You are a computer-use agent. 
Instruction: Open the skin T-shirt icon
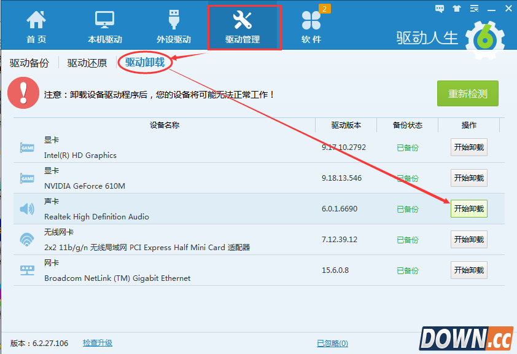(456, 9)
